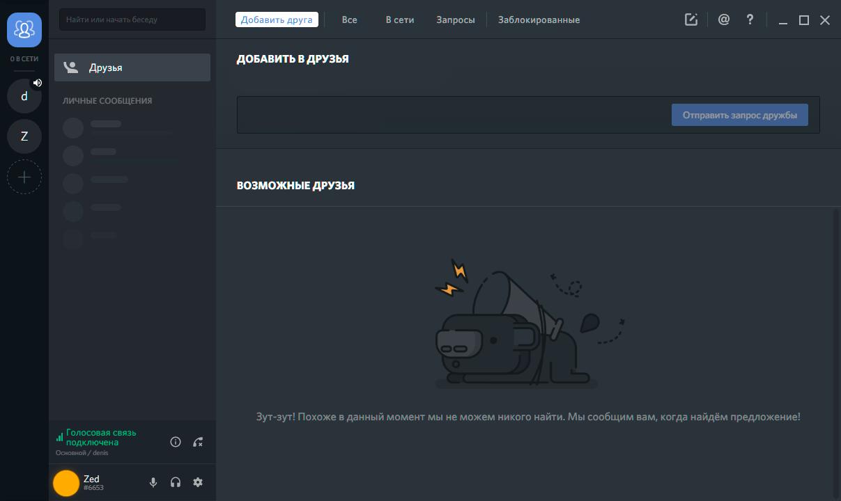
Task: Switch to the 'В сети' tab
Action: [400, 19]
